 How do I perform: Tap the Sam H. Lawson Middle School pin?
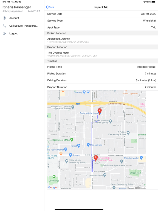pos(111,121)
